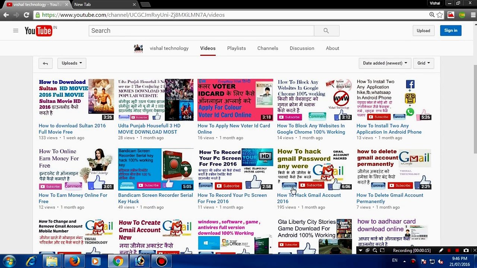
Task: Open the Videos channel tab
Action: tap(208, 48)
